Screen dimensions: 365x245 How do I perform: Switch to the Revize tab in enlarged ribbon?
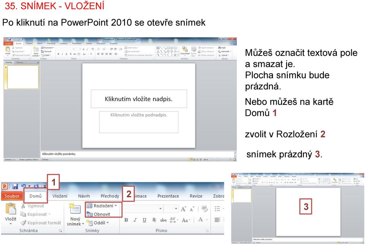[196, 196]
